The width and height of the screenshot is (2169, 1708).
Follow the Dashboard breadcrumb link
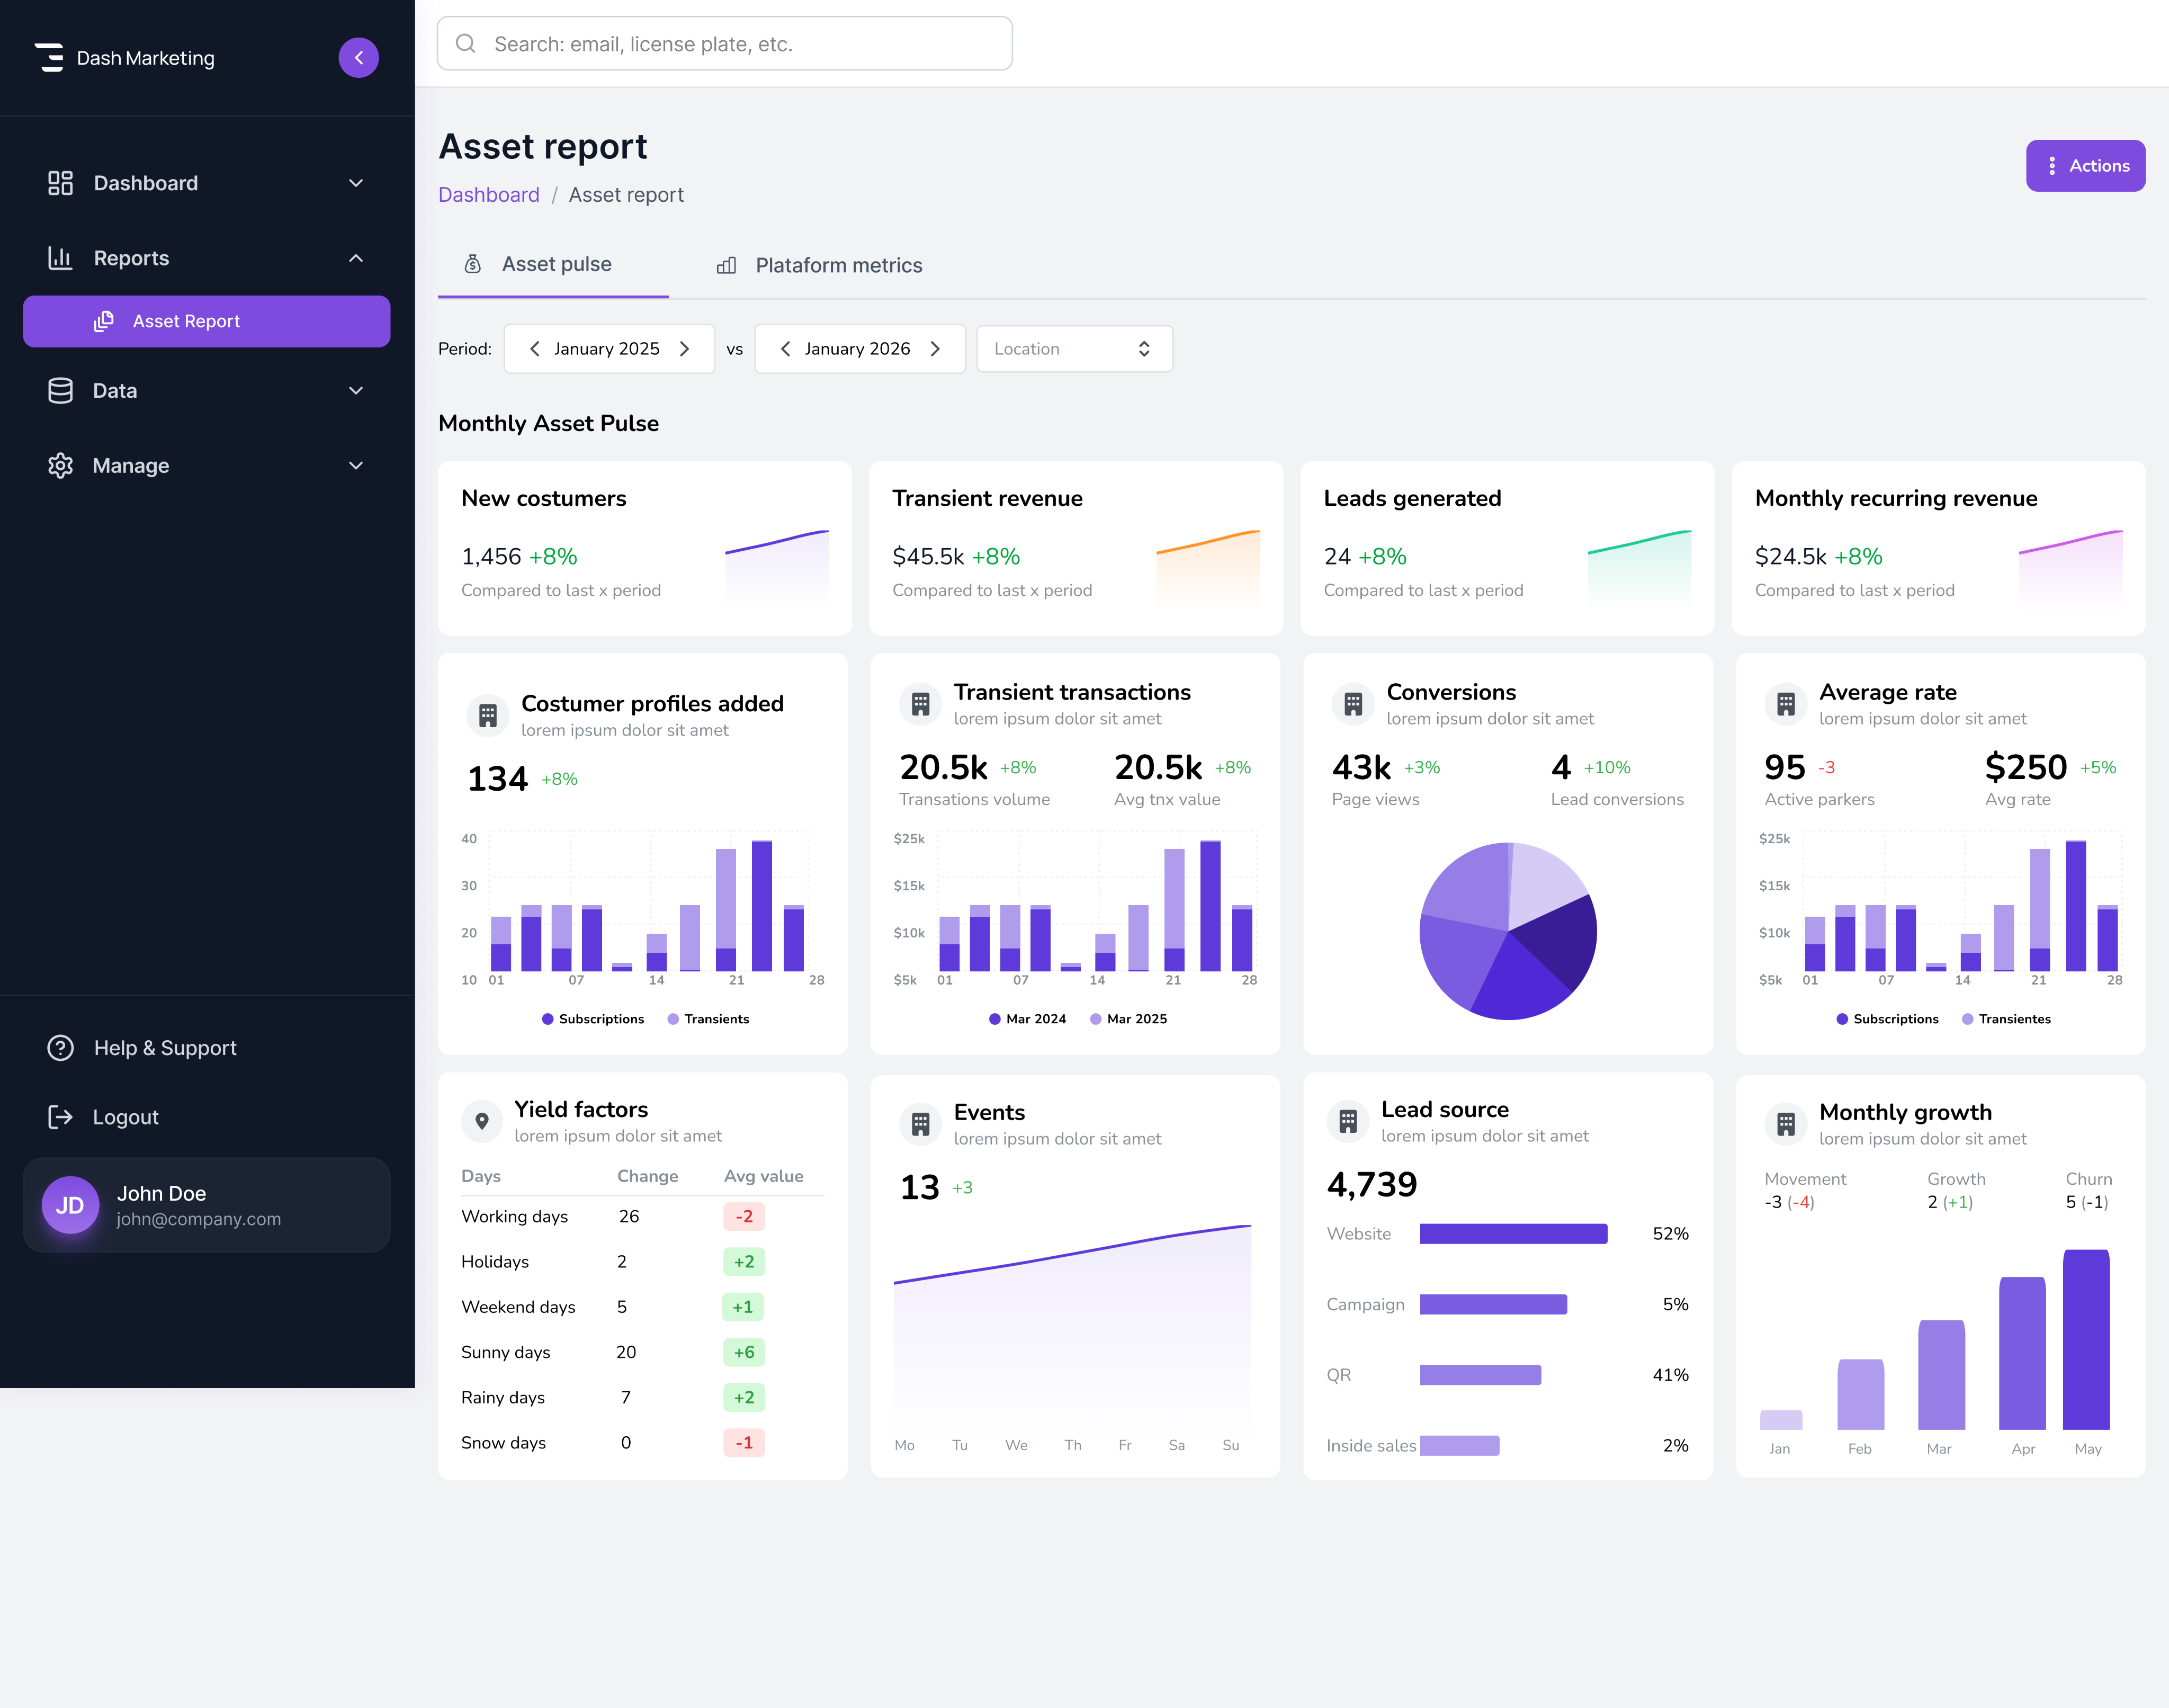(489, 195)
